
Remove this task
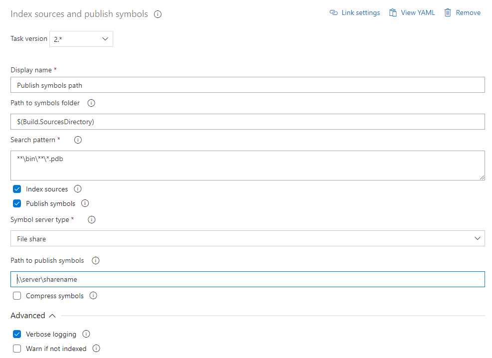[x=463, y=13]
